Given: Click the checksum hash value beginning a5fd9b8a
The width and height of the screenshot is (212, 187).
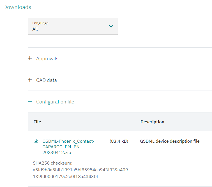Looking at the screenshot, I should point(80,170).
